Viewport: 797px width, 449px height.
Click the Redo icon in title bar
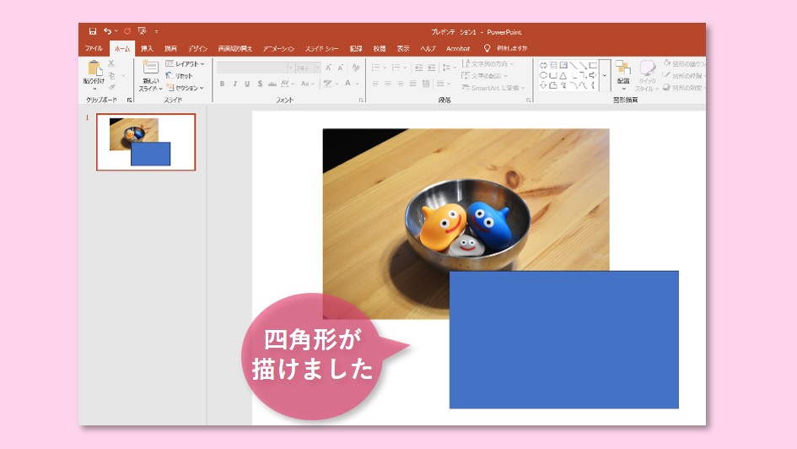(x=127, y=31)
